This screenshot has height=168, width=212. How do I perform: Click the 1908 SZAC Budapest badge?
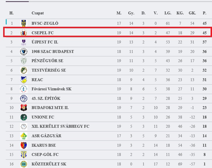pos(24,51)
